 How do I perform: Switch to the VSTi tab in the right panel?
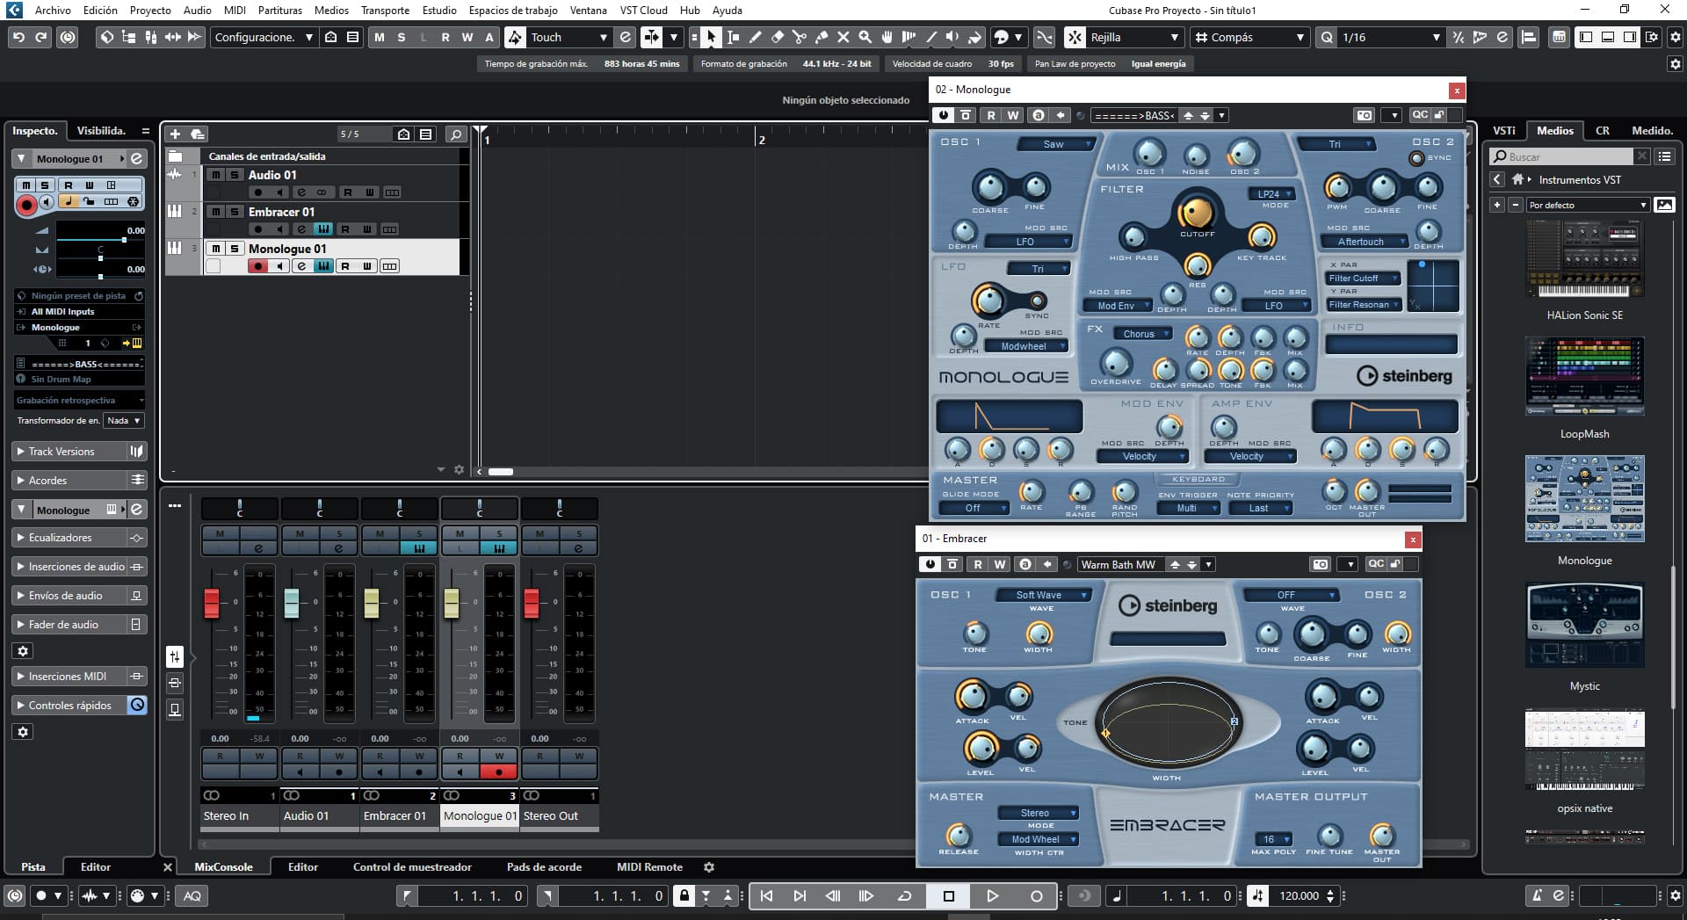pyautogui.click(x=1503, y=130)
